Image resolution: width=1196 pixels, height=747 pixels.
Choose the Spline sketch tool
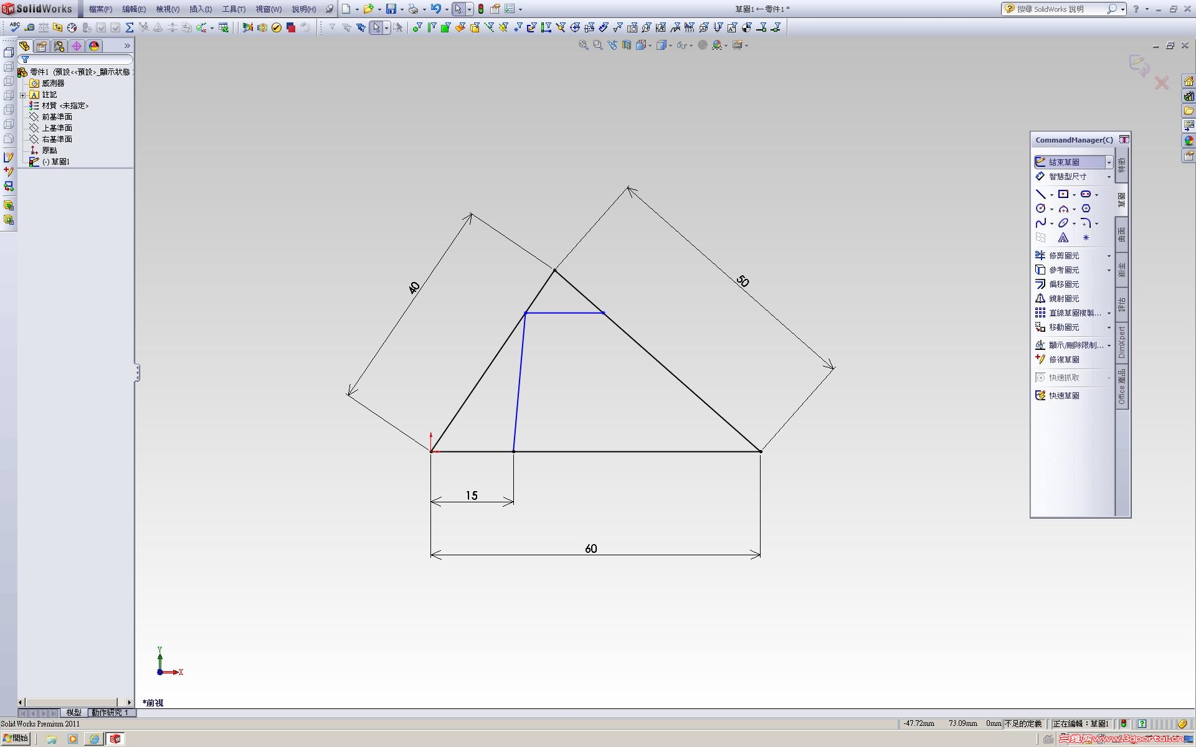[1040, 223]
